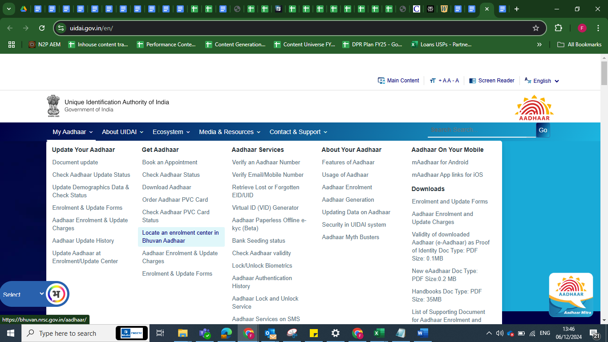The width and height of the screenshot is (608, 342).
Task: Click the Aadhaar Mitra chatbot icon
Action: pyautogui.click(x=571, y=294)
